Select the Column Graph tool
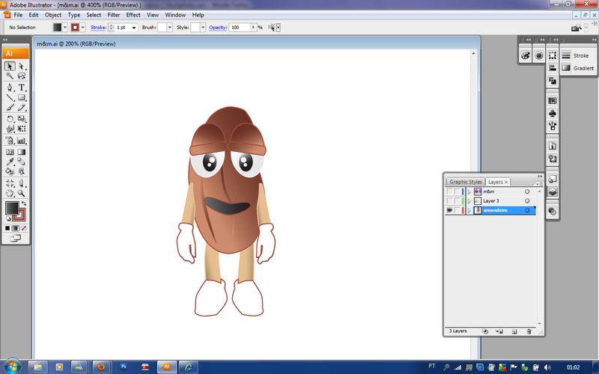 pyautogui.click(x=22, y=141)
